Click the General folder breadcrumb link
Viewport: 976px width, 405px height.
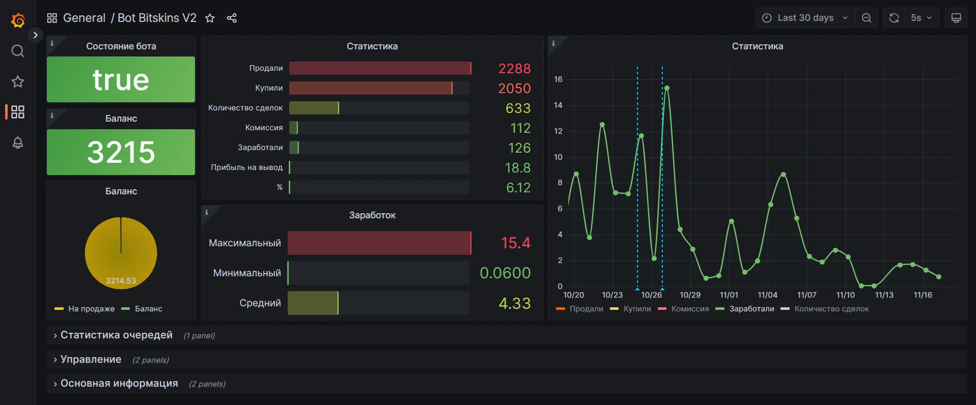click(84, 18)
